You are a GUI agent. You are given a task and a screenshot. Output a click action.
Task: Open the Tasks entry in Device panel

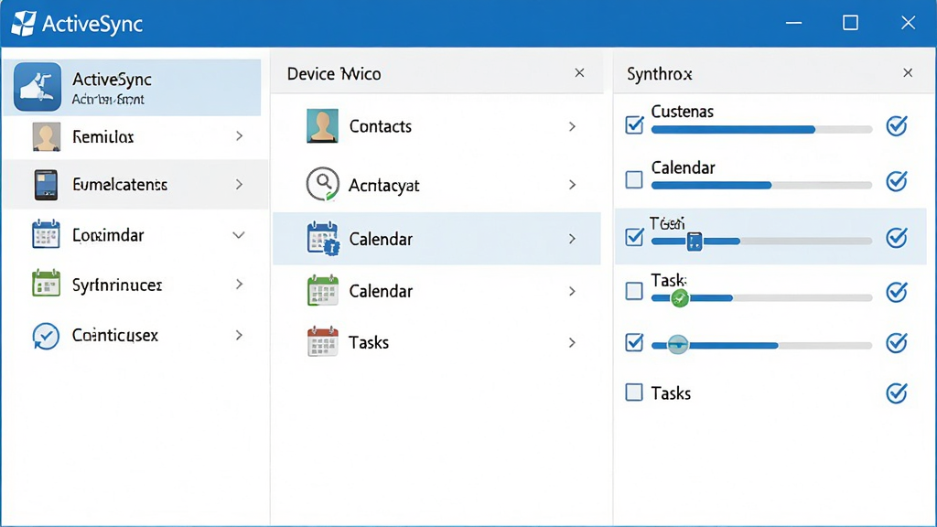436,342
